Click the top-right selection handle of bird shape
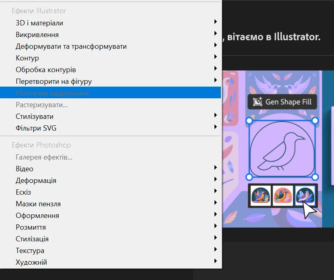 [315, 121]
